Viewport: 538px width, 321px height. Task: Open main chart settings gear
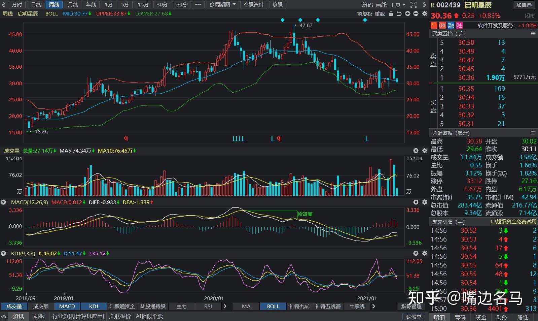(x=424, y=14)
